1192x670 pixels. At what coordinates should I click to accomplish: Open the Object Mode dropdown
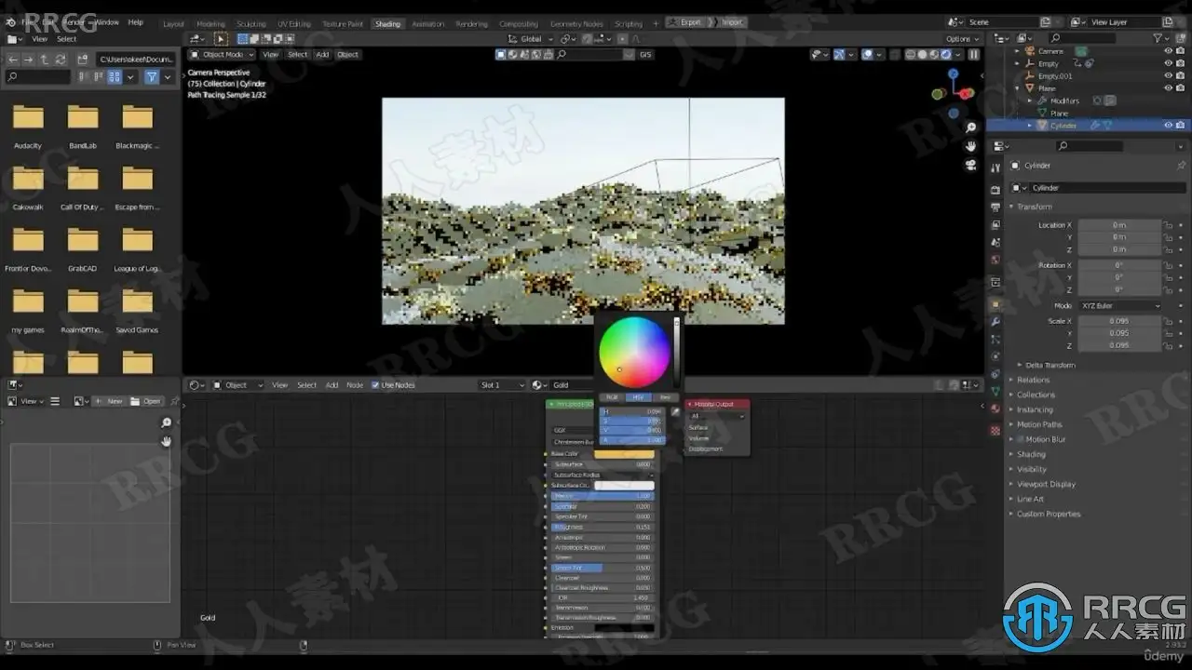(x=223, y=54)
